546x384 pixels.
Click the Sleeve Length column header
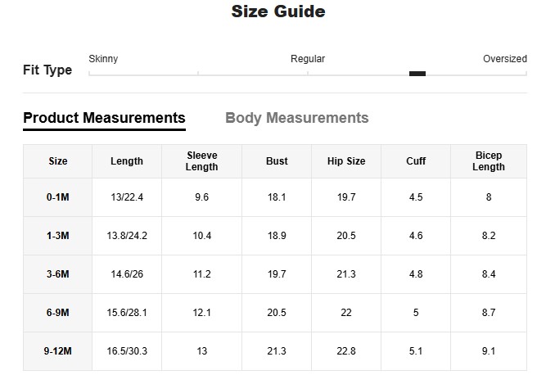click(202, 161)
